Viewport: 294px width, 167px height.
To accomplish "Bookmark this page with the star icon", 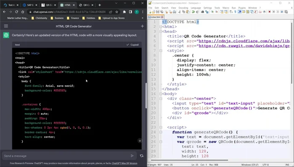I will tap(117, 12).
